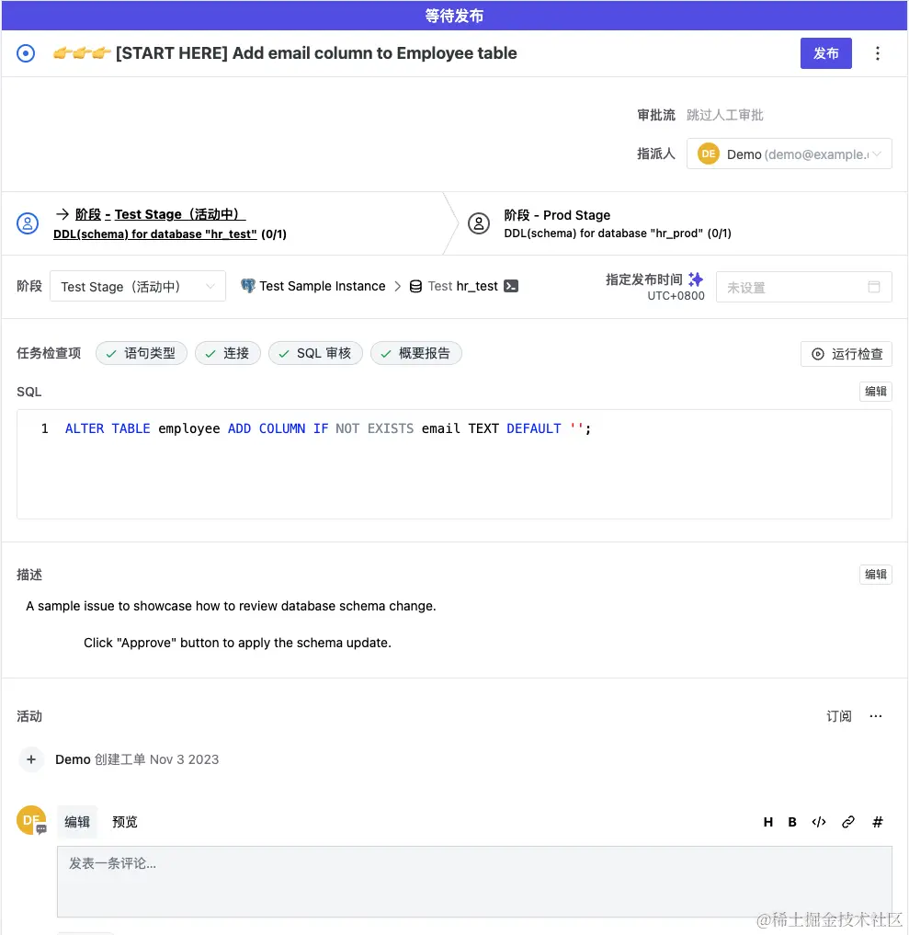
Task: Click the 发布 publish button
Action: coord(825,53)
